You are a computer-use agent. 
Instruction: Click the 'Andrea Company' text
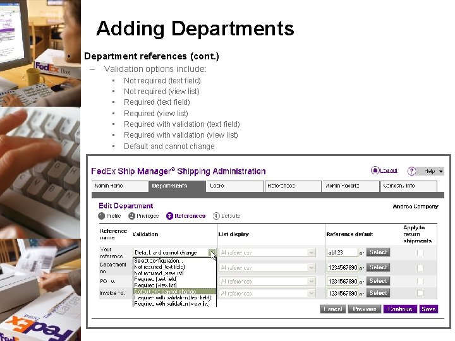pos(416,206)
